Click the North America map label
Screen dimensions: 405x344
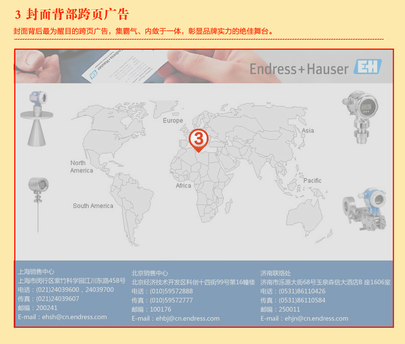pos(81,167)
